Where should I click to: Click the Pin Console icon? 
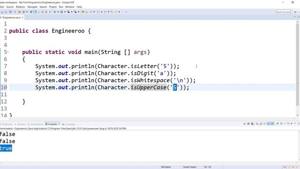pyautogui.click(x=277, y=124)
